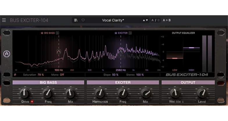Select the Exciter frequency handle in graph
The image size is (228, 121).
pyautogui.click(x=121, y=52)
